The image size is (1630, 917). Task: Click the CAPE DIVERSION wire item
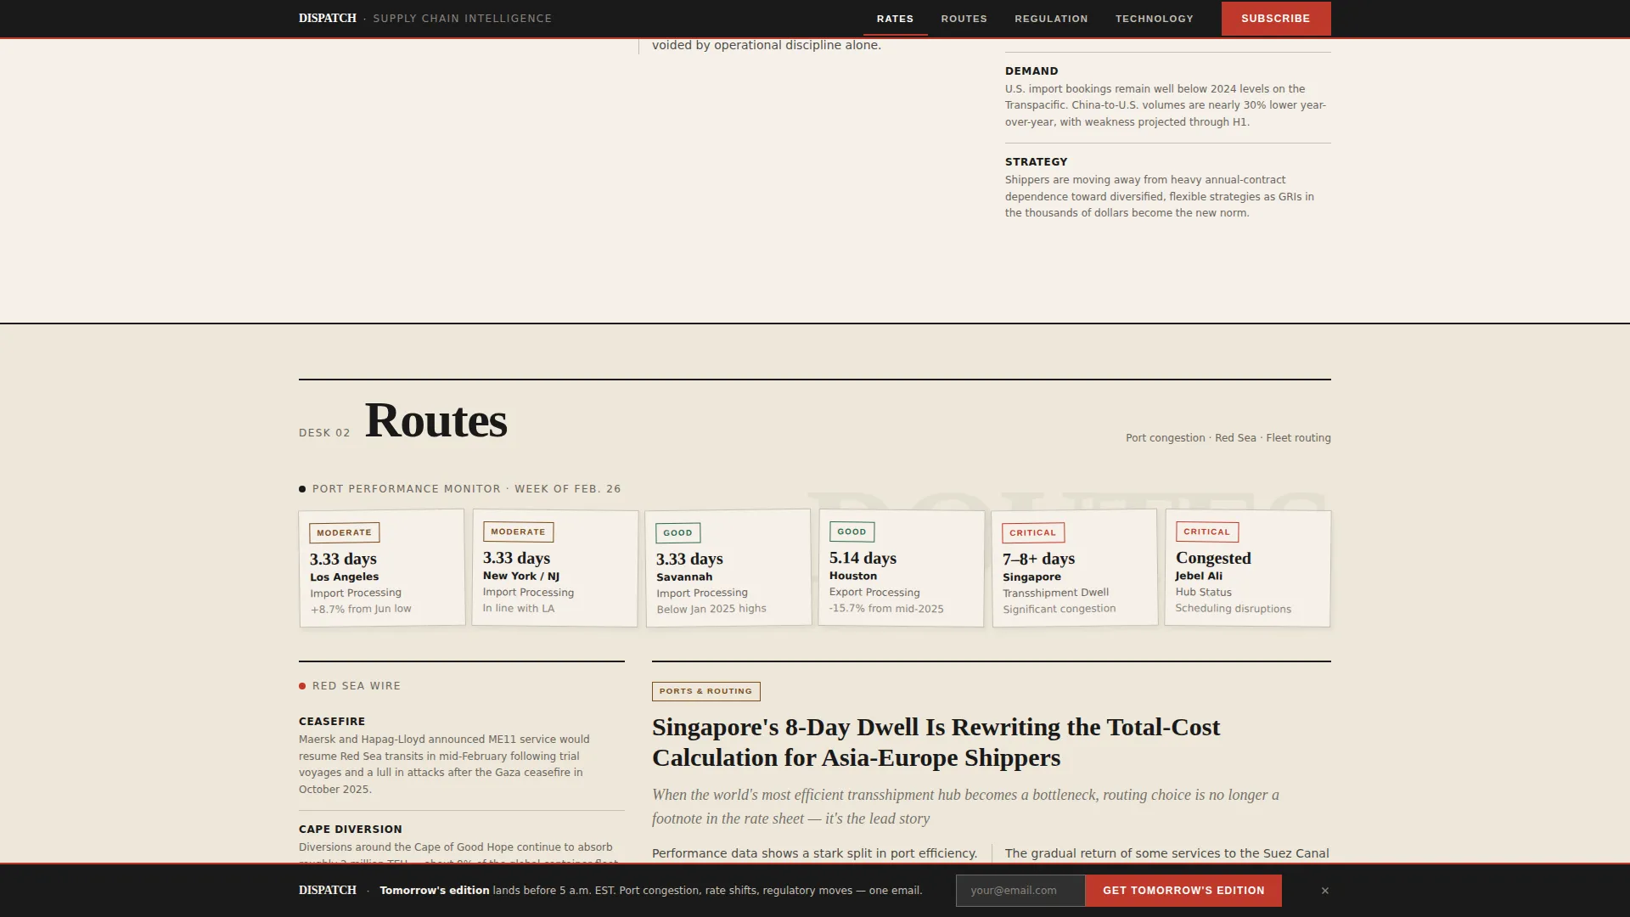pyautogui.click(x=461, y=843)
